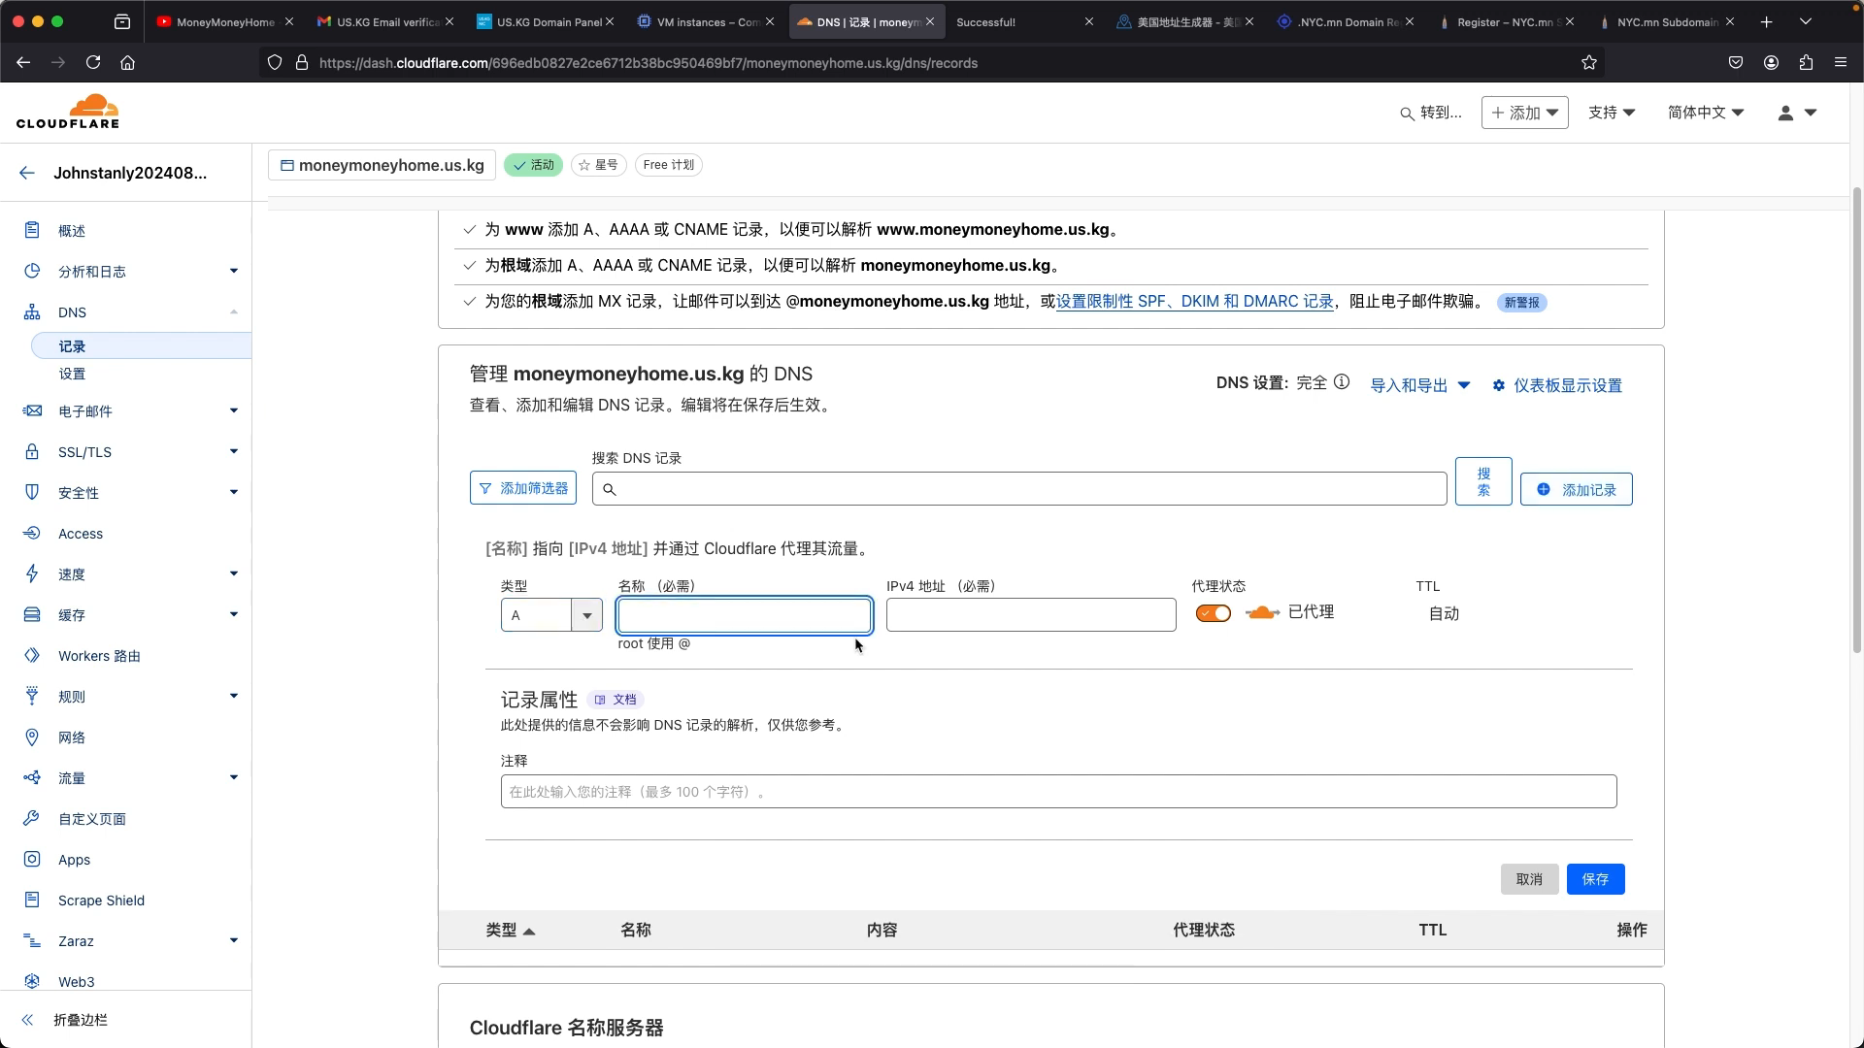Click the 搜索 DNS 记录 search field
1864x1048 pixels.
(x=1019, y=489)
